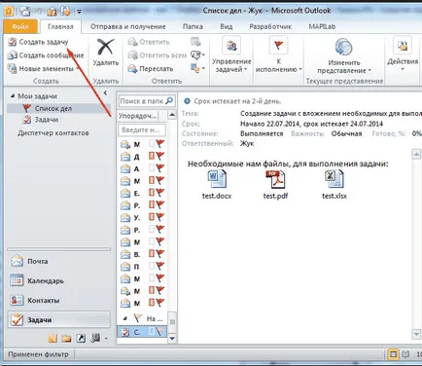Click the Диспетчер контактов link

tap(53, 132)
